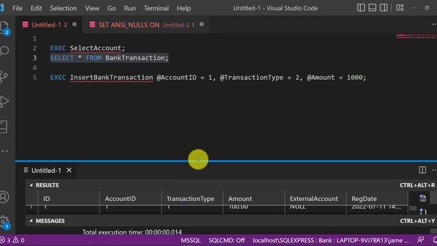Click the TransactionType column header
The image size is (437, 246).
[193, 199]
